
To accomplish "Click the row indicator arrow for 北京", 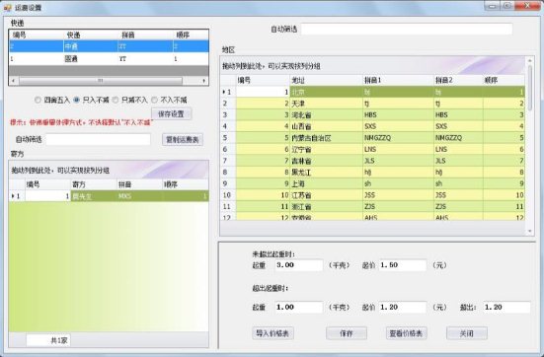I will (224, 92).
